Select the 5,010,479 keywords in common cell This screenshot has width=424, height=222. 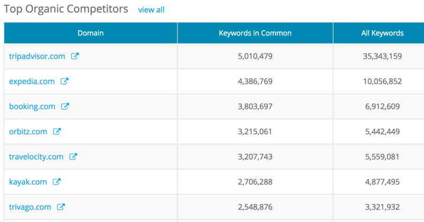(255, 56)
